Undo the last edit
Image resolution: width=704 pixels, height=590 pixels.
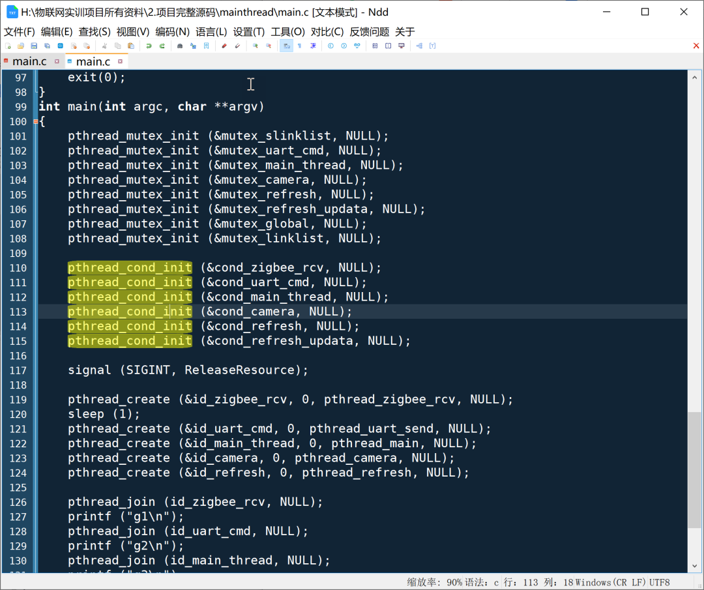click(150, 46)
